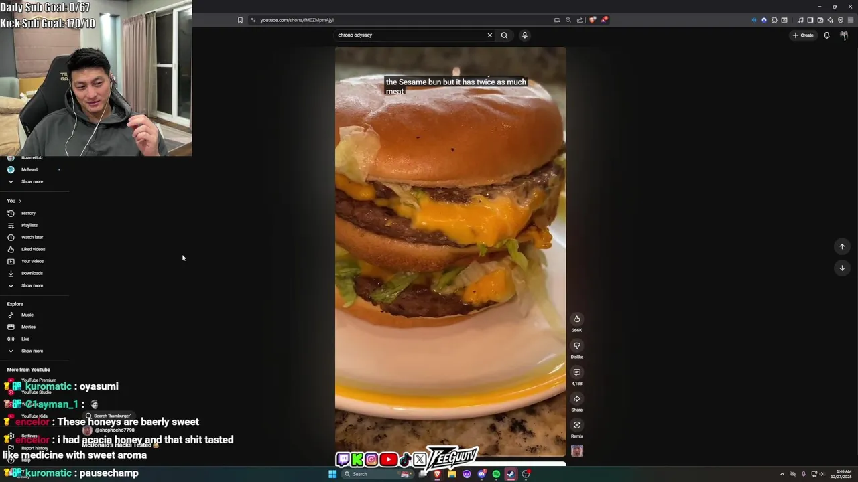Open the browser extensions puzzle icon
The height and width of the screenshot is (482, 858).
[774, 20]
